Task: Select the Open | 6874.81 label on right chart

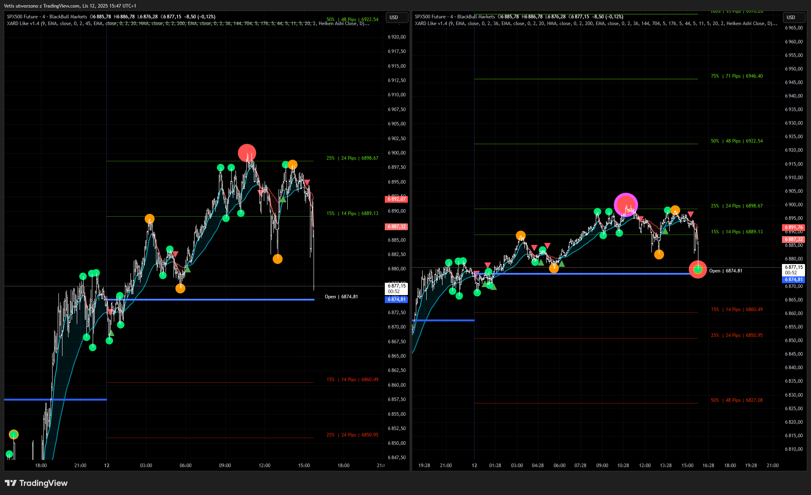Action: pyautogui.click(x=725, y=271)
